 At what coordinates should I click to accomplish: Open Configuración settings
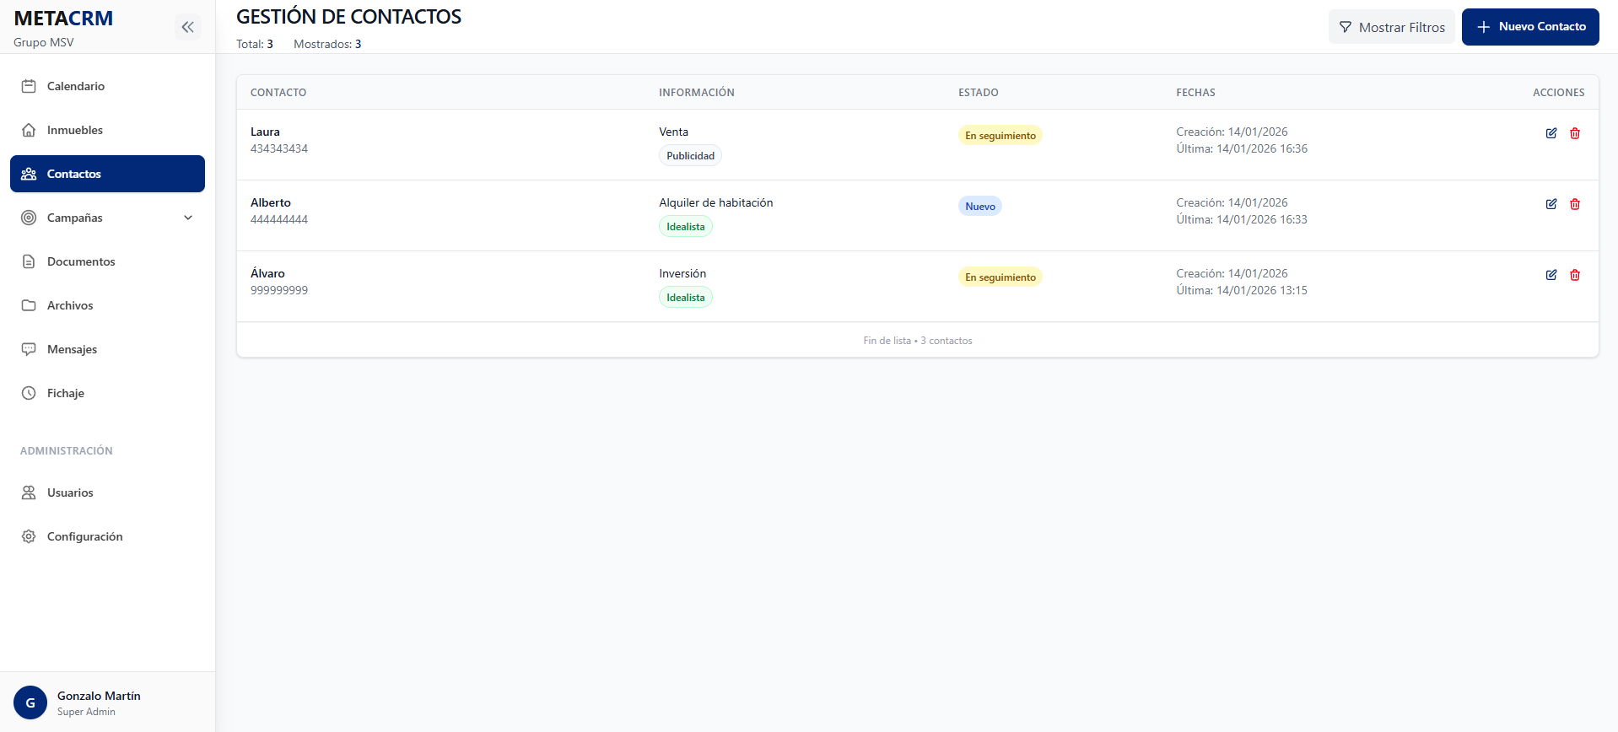click(x=84, y=536)
